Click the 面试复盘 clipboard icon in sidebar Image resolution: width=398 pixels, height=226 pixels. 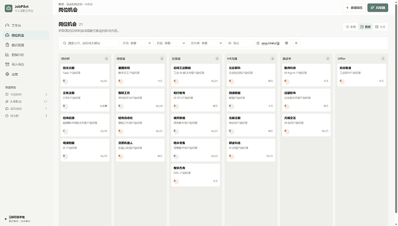pyautogui.click(x=7, y=45)
